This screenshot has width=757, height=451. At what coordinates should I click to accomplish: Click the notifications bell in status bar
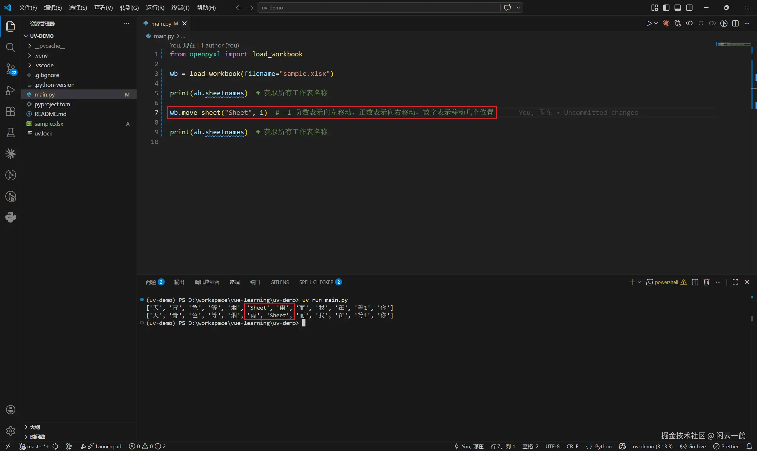[x=749, y=447]
